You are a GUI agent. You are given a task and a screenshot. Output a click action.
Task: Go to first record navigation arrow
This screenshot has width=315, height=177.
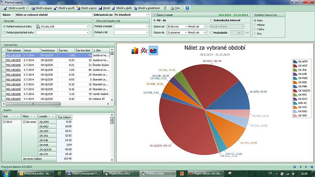[x=294, y=167]
